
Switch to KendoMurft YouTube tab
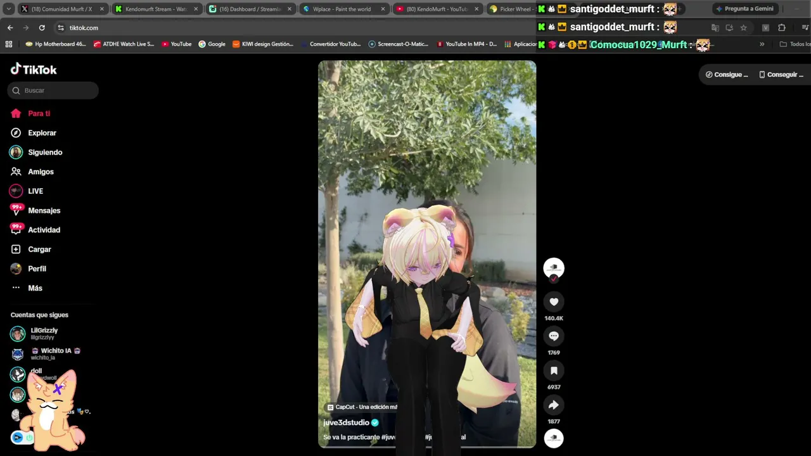(x=437, y=9)
